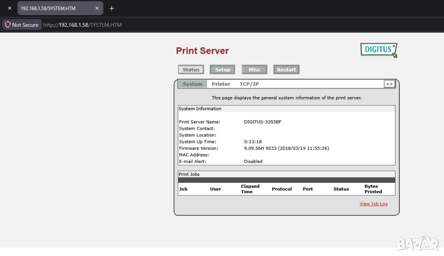Image resolution: width=444 pixels, height=256 pixels.
Task: Open a new browser tab
Action: click(x=111, y=8)
